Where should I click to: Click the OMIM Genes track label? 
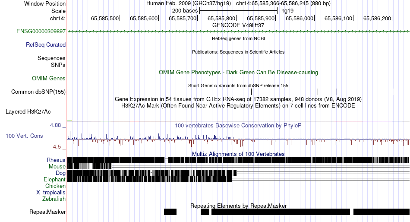[48, 78]
